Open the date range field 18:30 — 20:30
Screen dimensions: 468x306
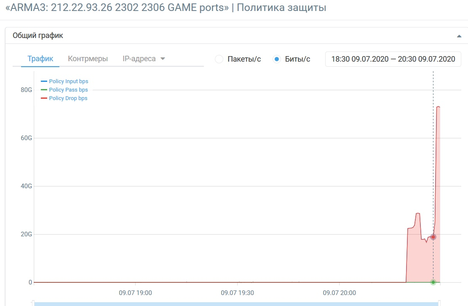tap(393, 59)
